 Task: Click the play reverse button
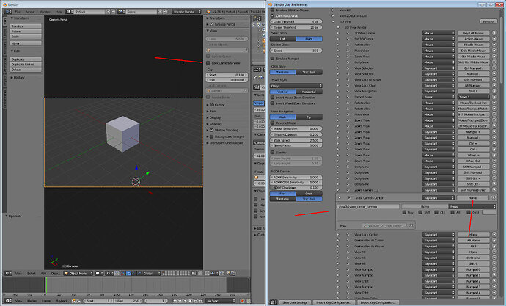186,301
